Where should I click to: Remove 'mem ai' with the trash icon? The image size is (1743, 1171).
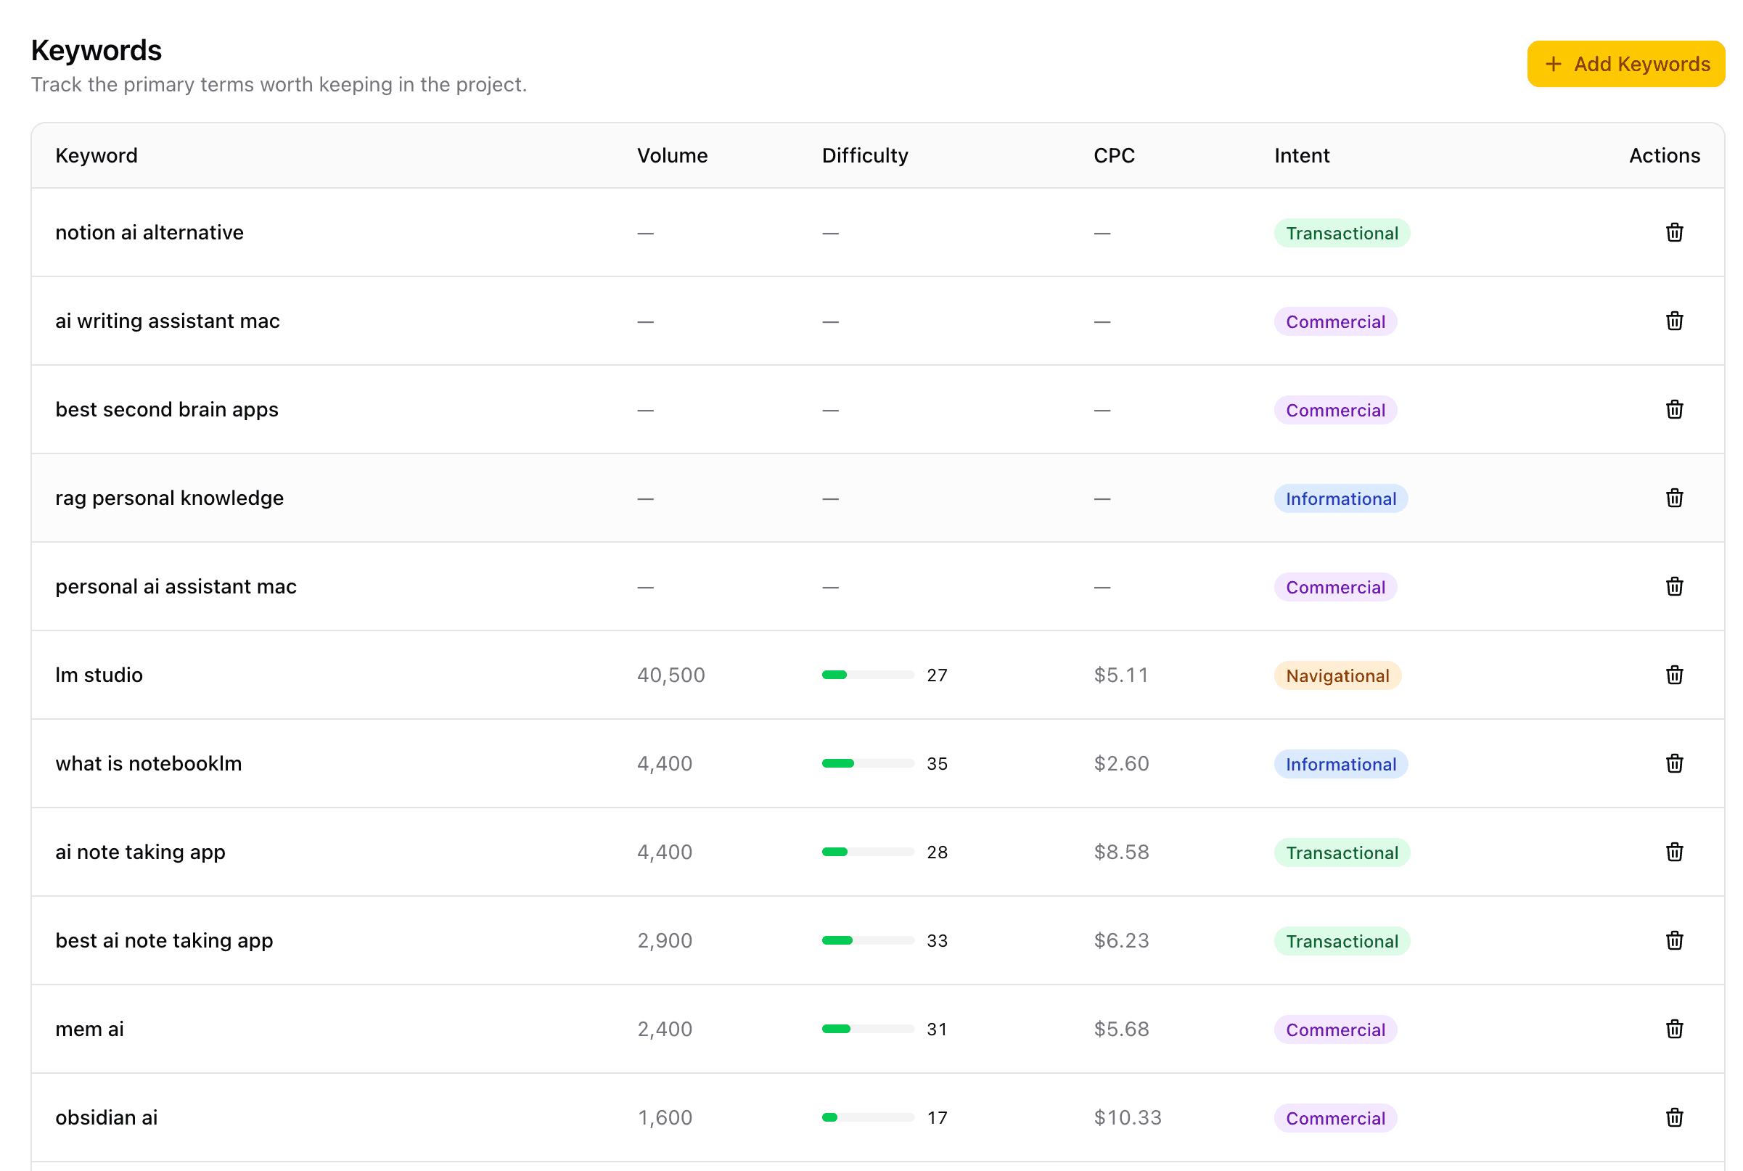point(1675,1028)
